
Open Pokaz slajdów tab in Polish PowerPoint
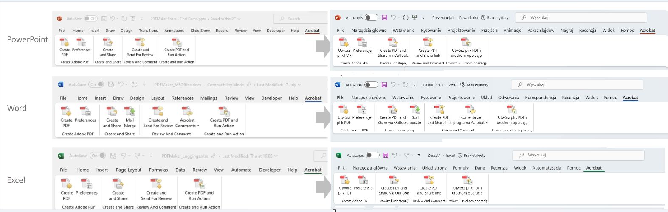click(x=541, y=30)
